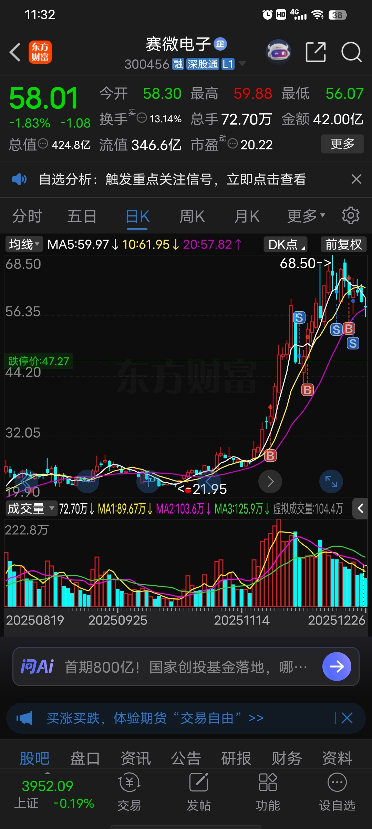Tap the enterprise badge beside 赛微电子
The height and width of the screenshot is (829, 372).
tap(220, 44)
